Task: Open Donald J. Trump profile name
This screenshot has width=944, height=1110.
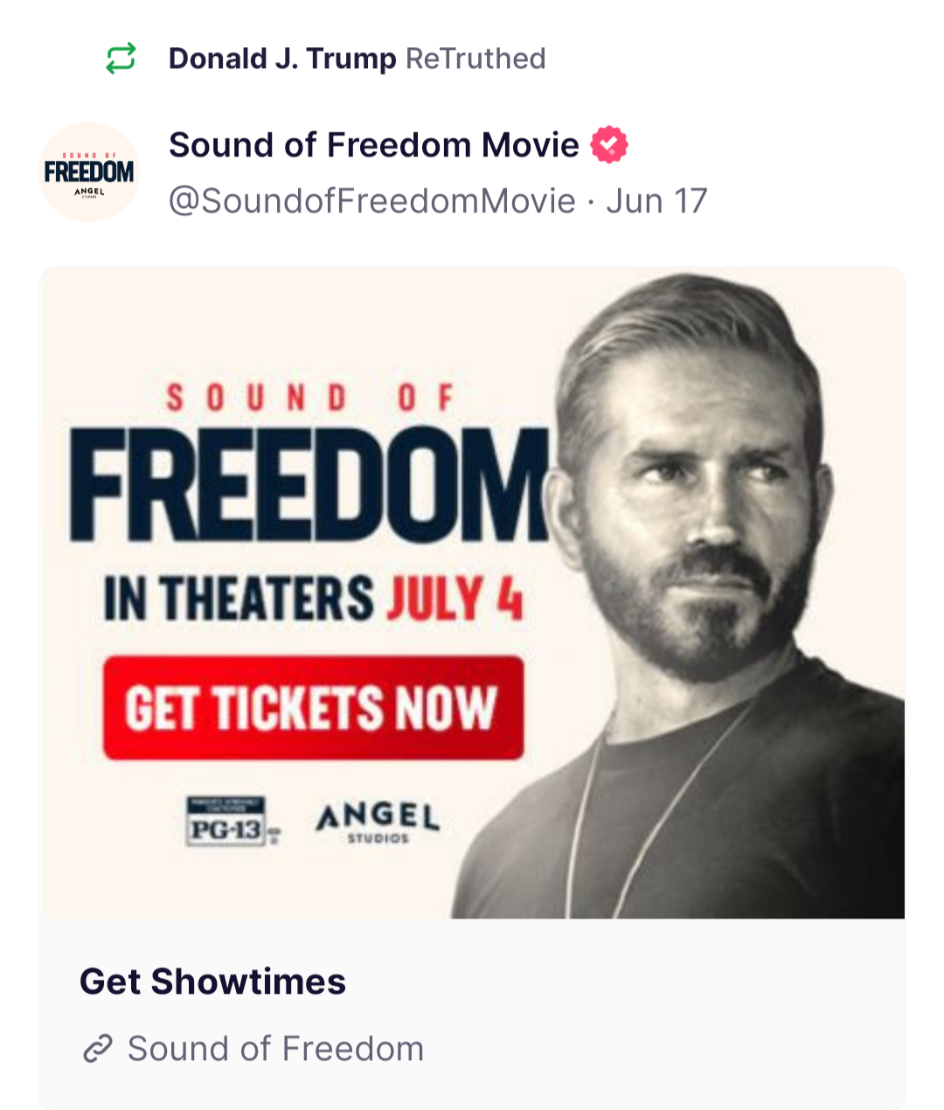Action: point(282,59)
